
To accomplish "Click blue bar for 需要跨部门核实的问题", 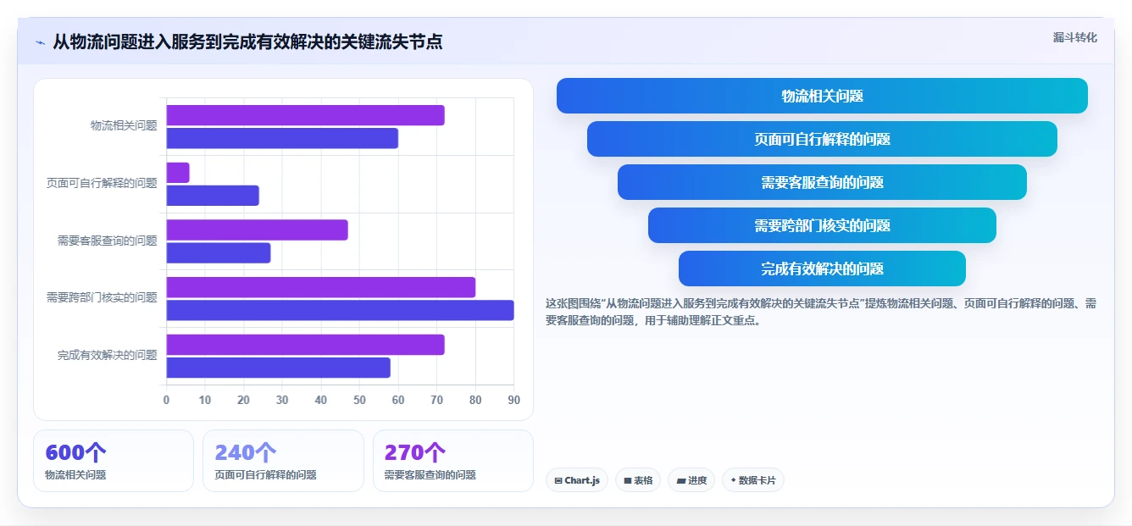I will (x=340, y=310).
